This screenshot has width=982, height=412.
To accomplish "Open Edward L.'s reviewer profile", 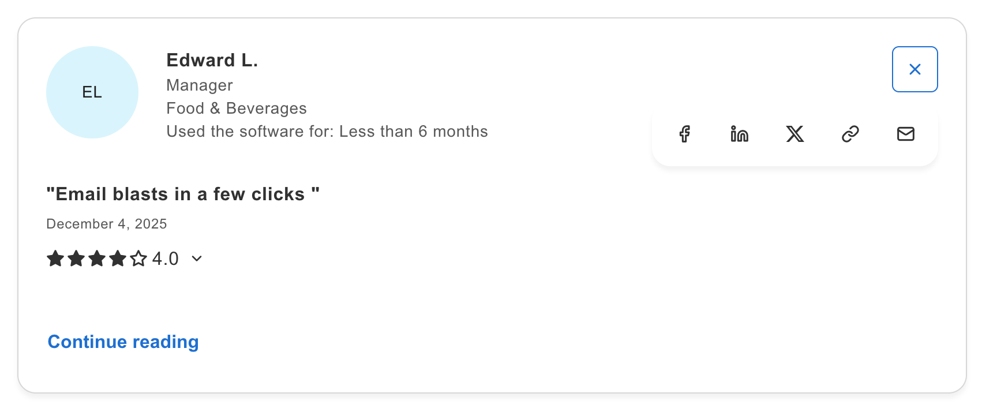I will point(212,59).
